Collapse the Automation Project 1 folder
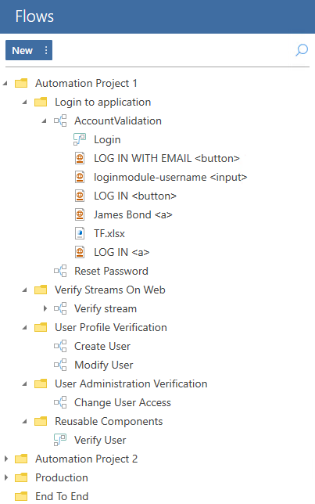The width and height of the screenshot is (315, 504). [x=5, y=84]
